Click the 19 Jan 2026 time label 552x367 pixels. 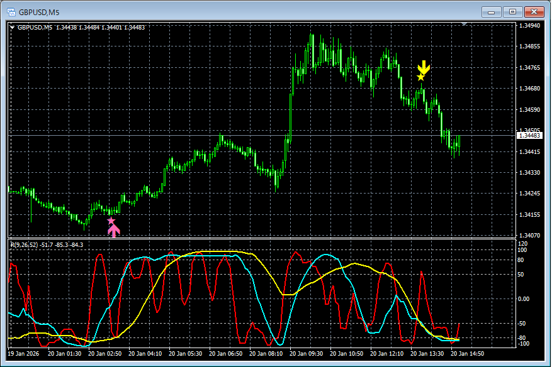pyautogui.click(x=23, y=354)
